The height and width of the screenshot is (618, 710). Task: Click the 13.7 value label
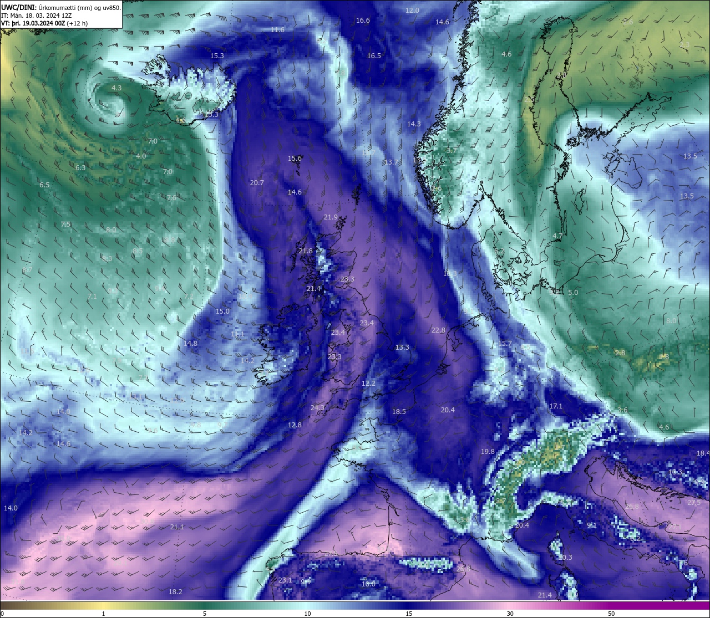391,162
